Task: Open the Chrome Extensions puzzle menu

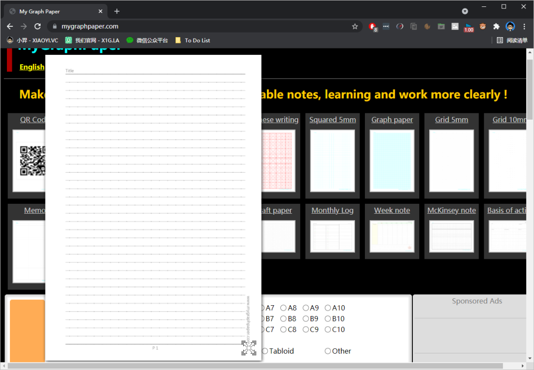Action: (x=496, y=27)
